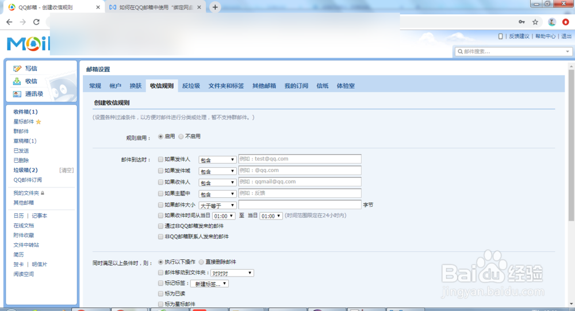Select the 不启用 radio button
The height and width of the screenshot is (311, 575).
(181, 136)
